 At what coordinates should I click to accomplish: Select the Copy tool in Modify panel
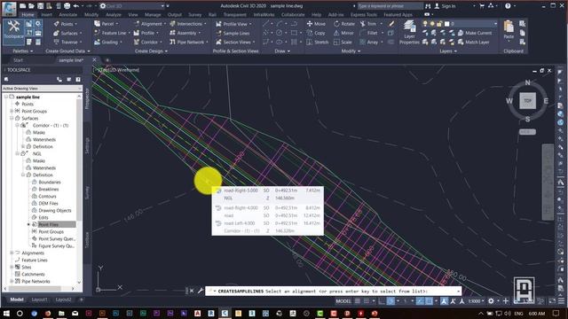(x=316, y=33)
